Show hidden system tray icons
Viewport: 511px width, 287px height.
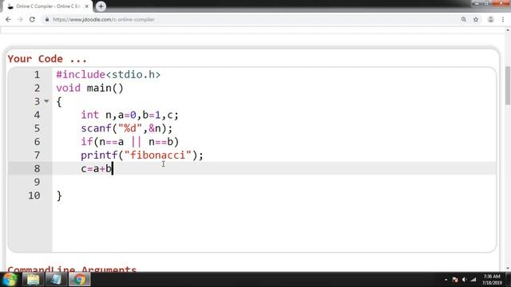tap(446, 280)
